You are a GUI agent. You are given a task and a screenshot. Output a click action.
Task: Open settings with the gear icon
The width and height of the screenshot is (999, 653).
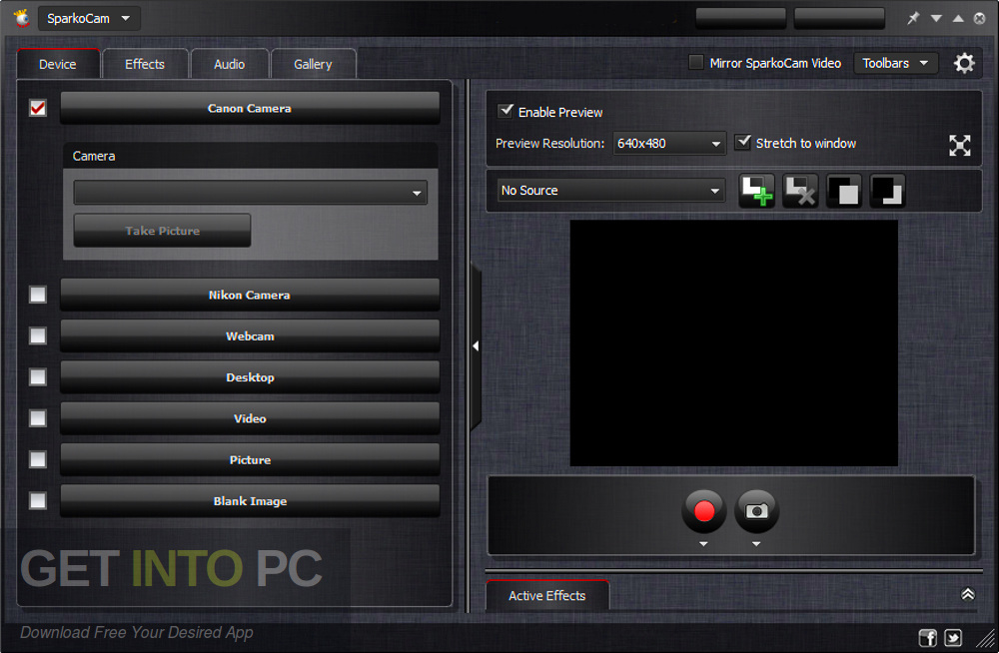[x=964, y=63]
